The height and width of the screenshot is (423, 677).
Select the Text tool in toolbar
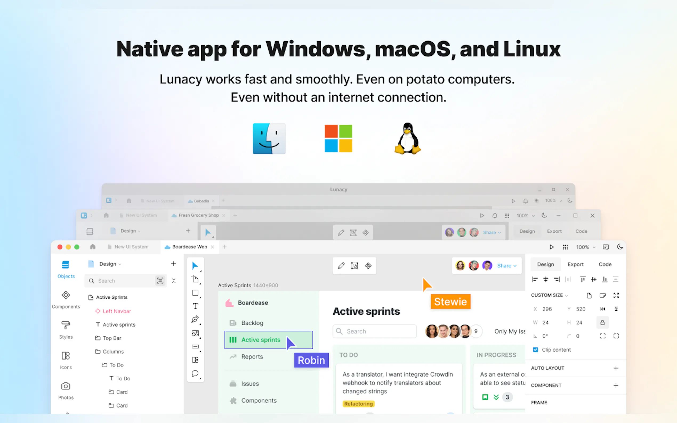(x=195, y=306)
